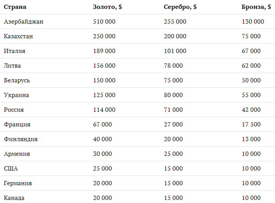This screenshot has width=275, height=203.
Task: Click Азербайджан gold value 510 000
Action: pos(104,22)
